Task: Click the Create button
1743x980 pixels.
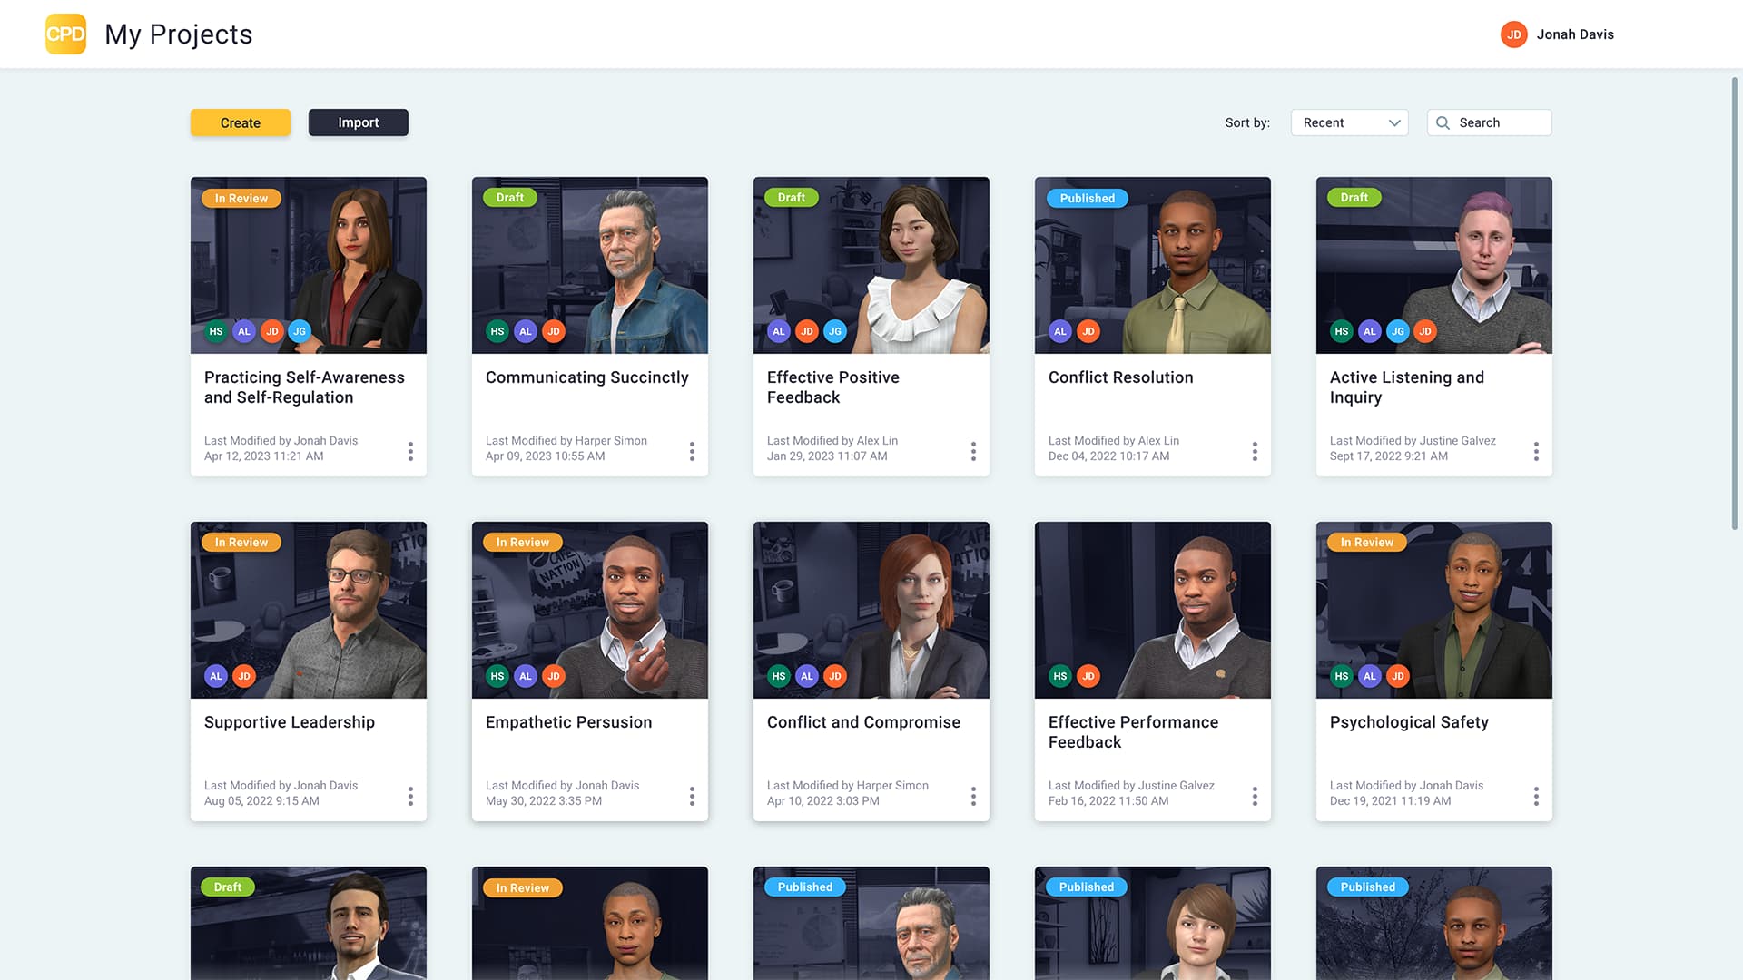Action: [x=241, y=122]
